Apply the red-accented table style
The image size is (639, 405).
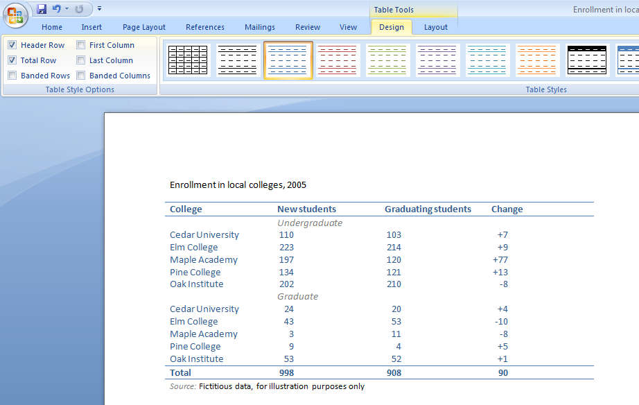pyautogui.click(x=338, y=60)
